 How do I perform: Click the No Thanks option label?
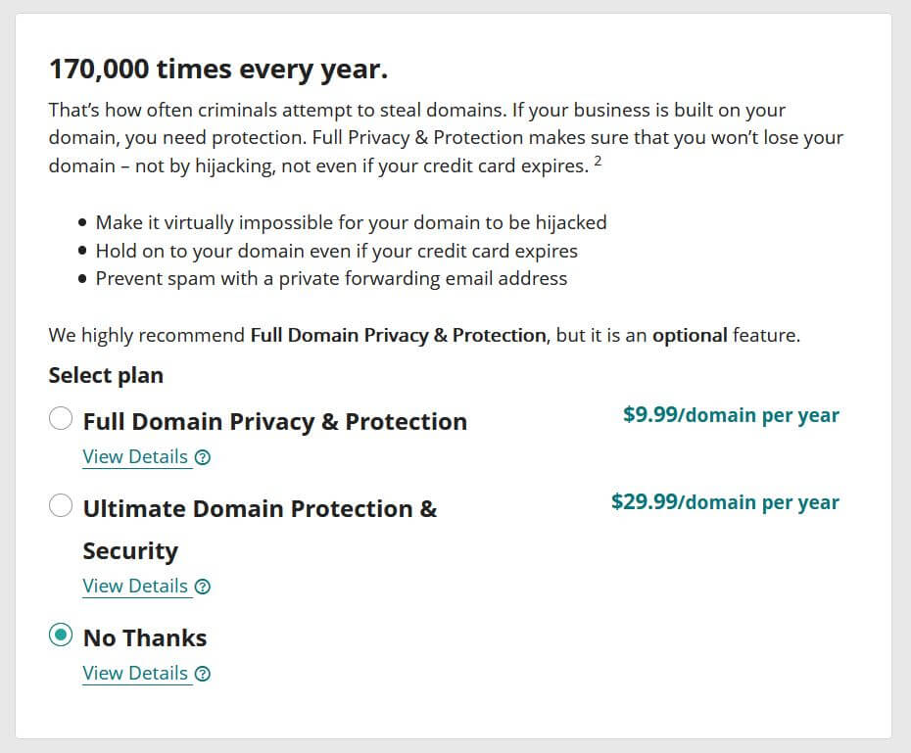tap(145, 638)
